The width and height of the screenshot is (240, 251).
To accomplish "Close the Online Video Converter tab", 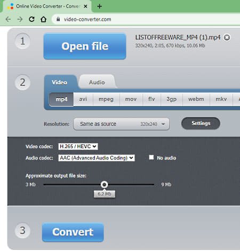I will point(85,6).
